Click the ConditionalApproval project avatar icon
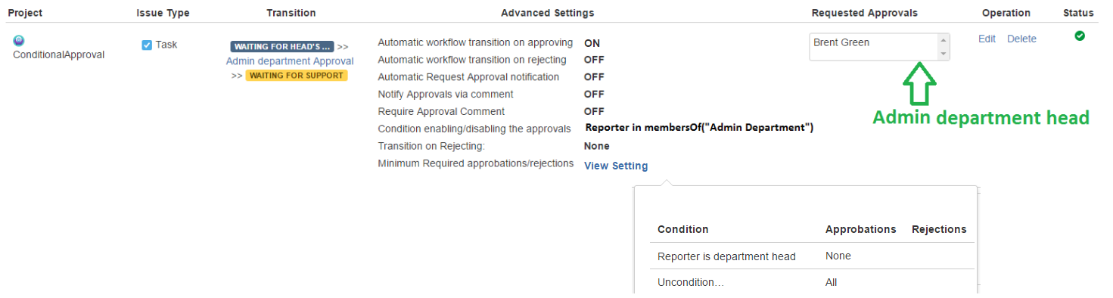Viewport: 1113px width, 298px height. (19, 41)
